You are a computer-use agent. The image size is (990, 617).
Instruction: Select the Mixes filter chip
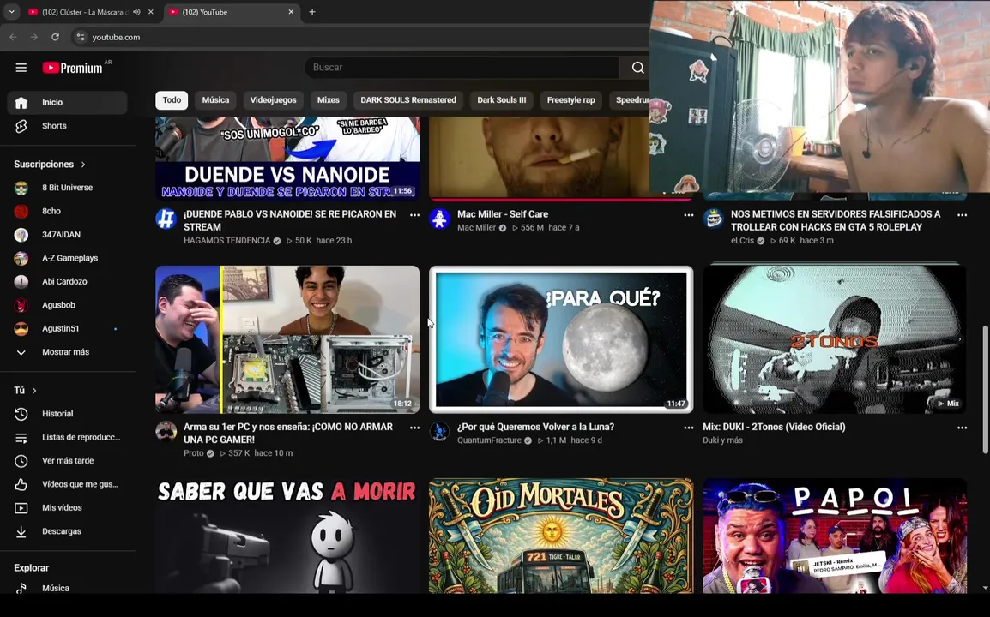(329, 99)
